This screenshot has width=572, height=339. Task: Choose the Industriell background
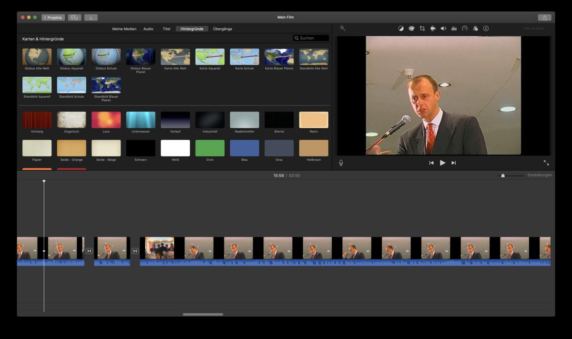(x=210, y=120)
